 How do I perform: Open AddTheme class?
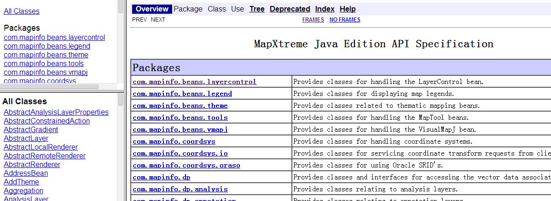[x=22, y=182]
